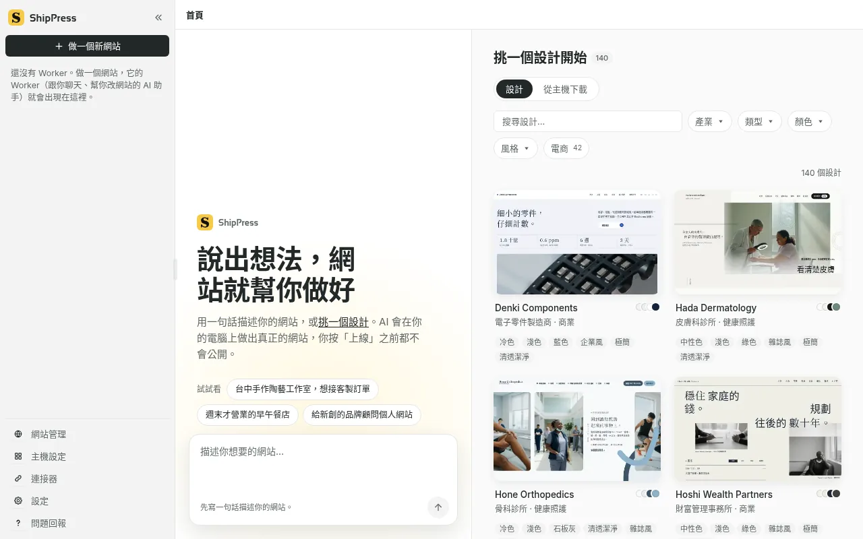
Task: Choose suggestion 給新創的品牌顧問個人網站
Action: point(362,414)
